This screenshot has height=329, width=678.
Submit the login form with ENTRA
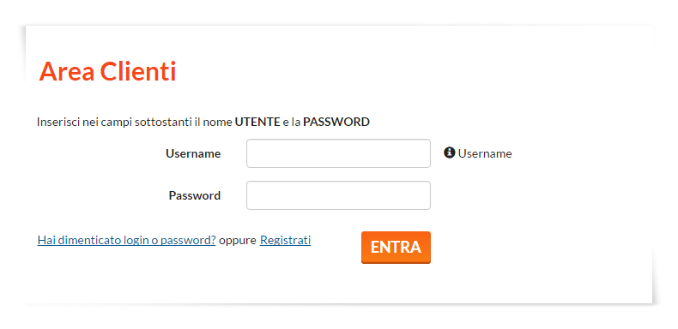396,248
